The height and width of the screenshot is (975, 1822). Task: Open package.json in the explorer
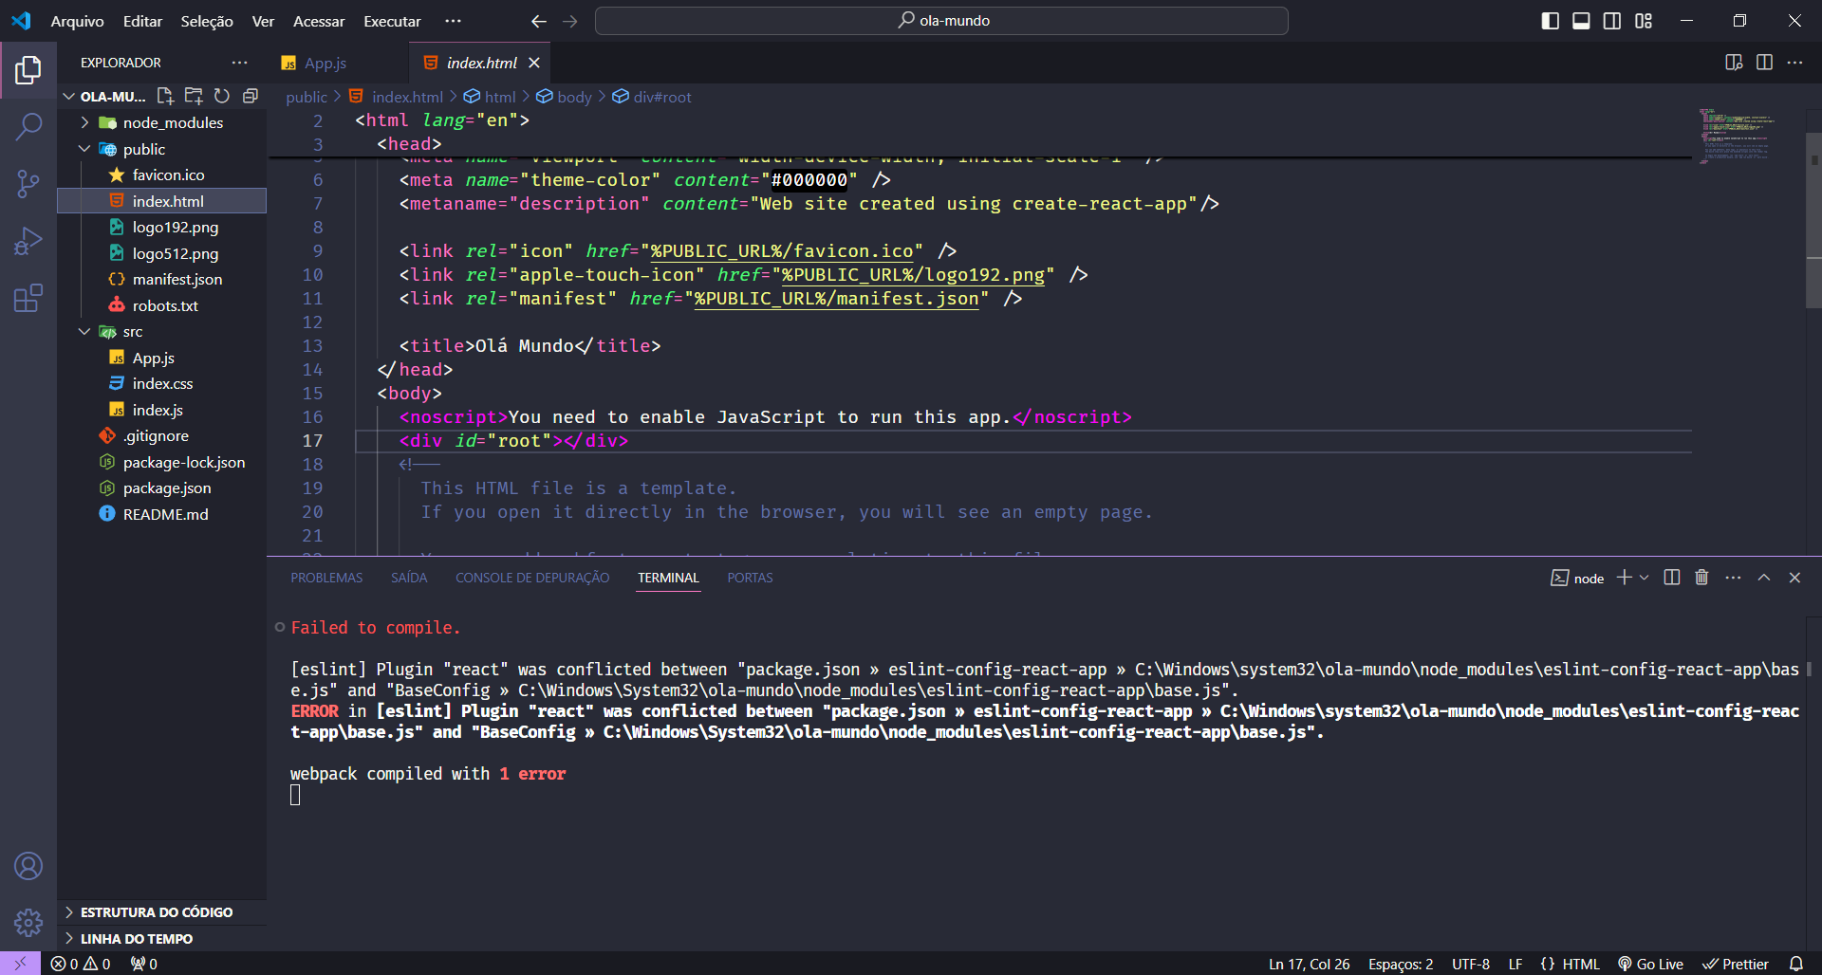[167, 488]
